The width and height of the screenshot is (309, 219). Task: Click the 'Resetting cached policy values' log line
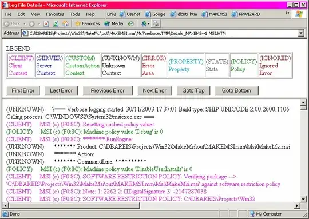click(81, 124)
